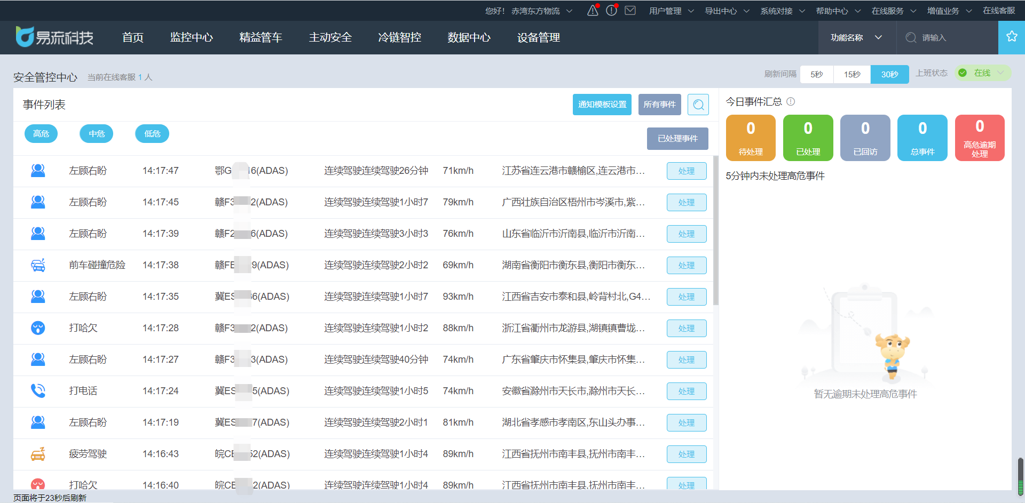Expand the 用户管理 menu
The width and height of the screenshot is (1025, 503).
tap(671, 11)
